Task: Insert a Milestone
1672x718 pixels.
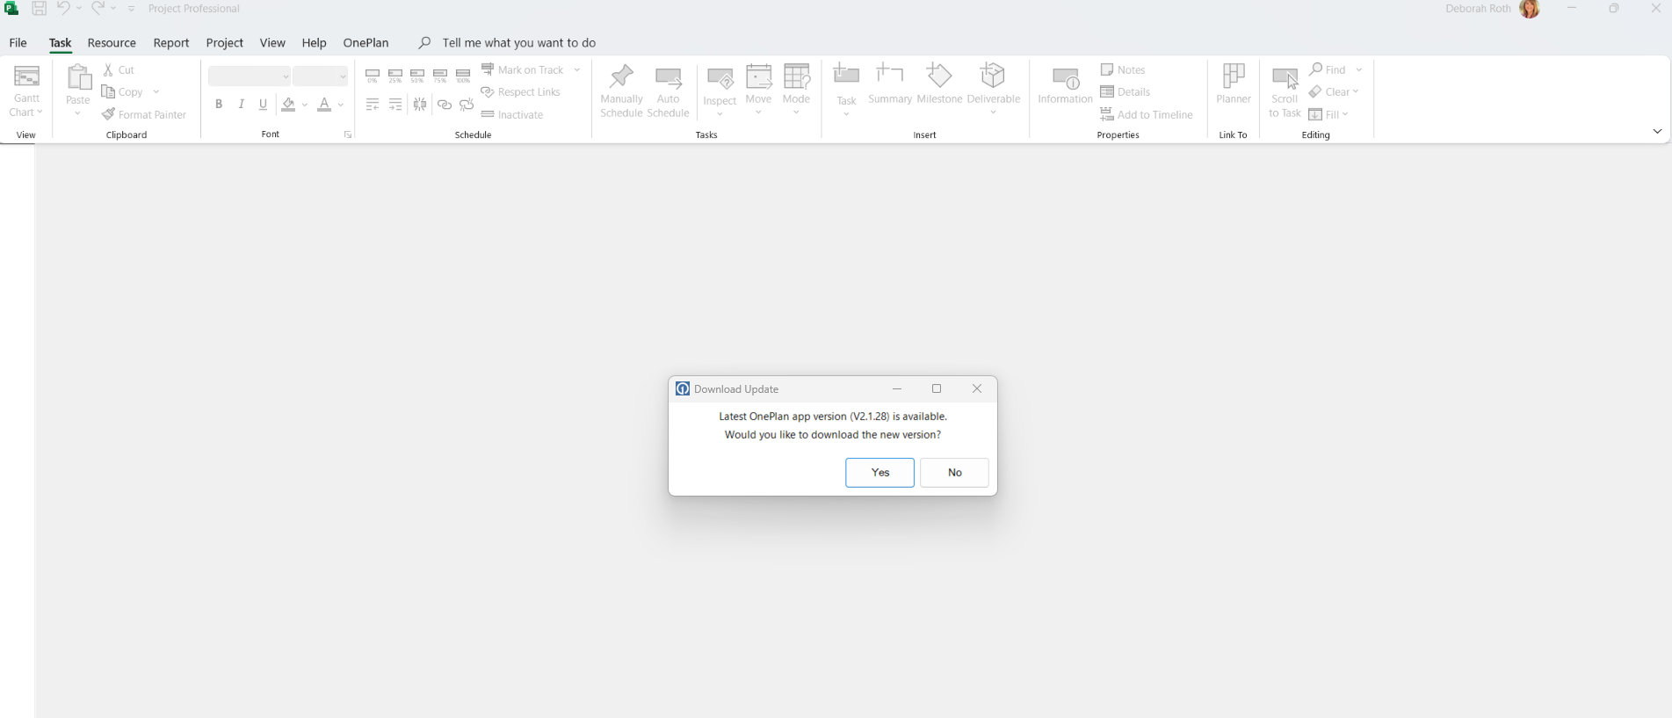Action: coord(939,84)
